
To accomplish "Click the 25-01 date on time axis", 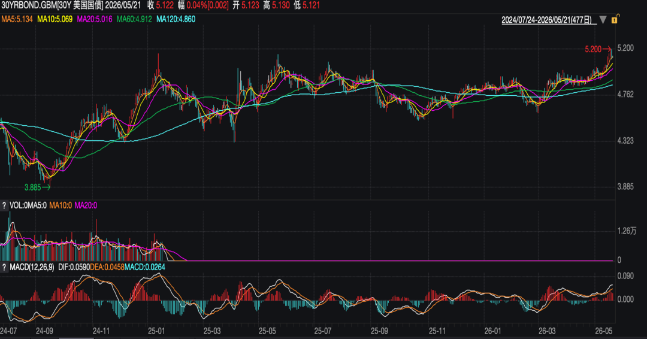I will [156, 331].
